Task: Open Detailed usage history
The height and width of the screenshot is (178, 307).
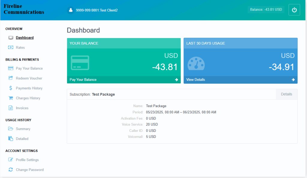Action: tap(22, 139)
